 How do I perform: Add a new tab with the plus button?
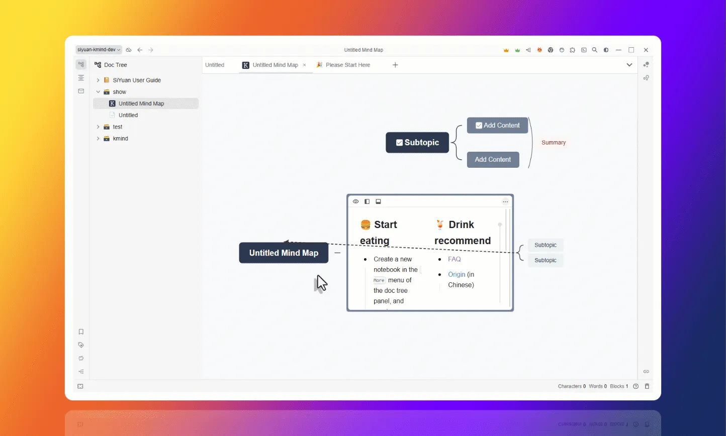[395, 65]
